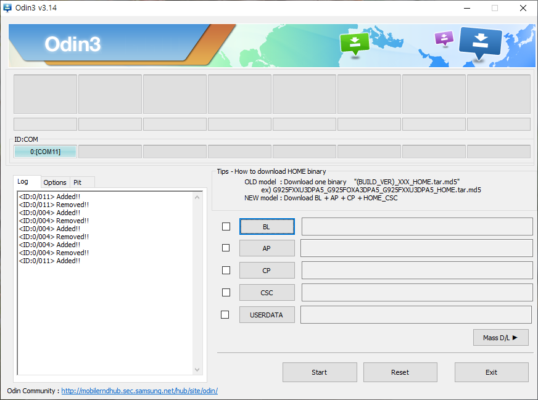Enable the BL checkbox

tap(226, 227)
